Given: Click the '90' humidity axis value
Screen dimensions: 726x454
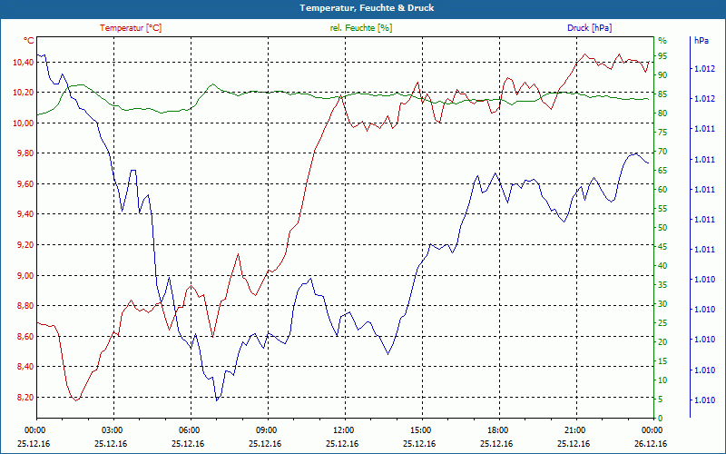Looking at the screenshot, I should tap(662, 75).
